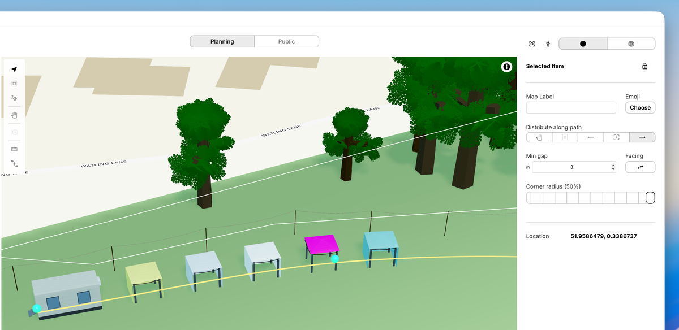Image resolution: width=679 pixels, height=330 pixels.
Task: Click the Map Label input field
Action: click(x=571, y=107)
